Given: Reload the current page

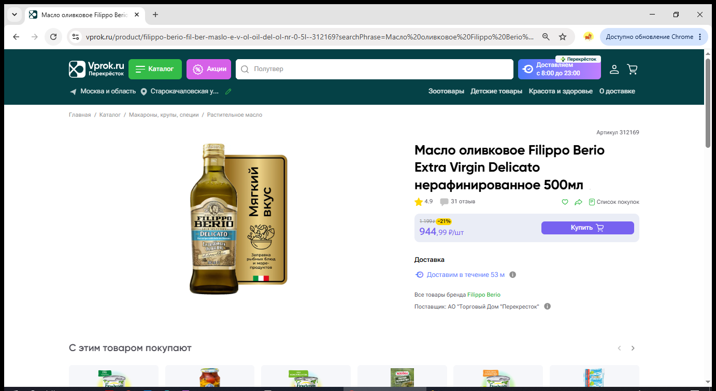Looking at the screenshot, I should pos(53,37).
